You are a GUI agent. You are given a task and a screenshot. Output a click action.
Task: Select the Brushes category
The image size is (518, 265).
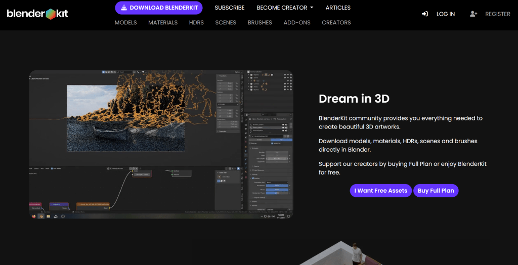coord(260,22)
